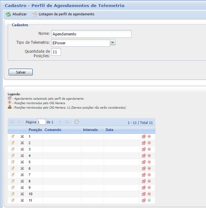The image size is (206, 208).
Task: Click the Posição column header
Action: [x=35, y=130]
